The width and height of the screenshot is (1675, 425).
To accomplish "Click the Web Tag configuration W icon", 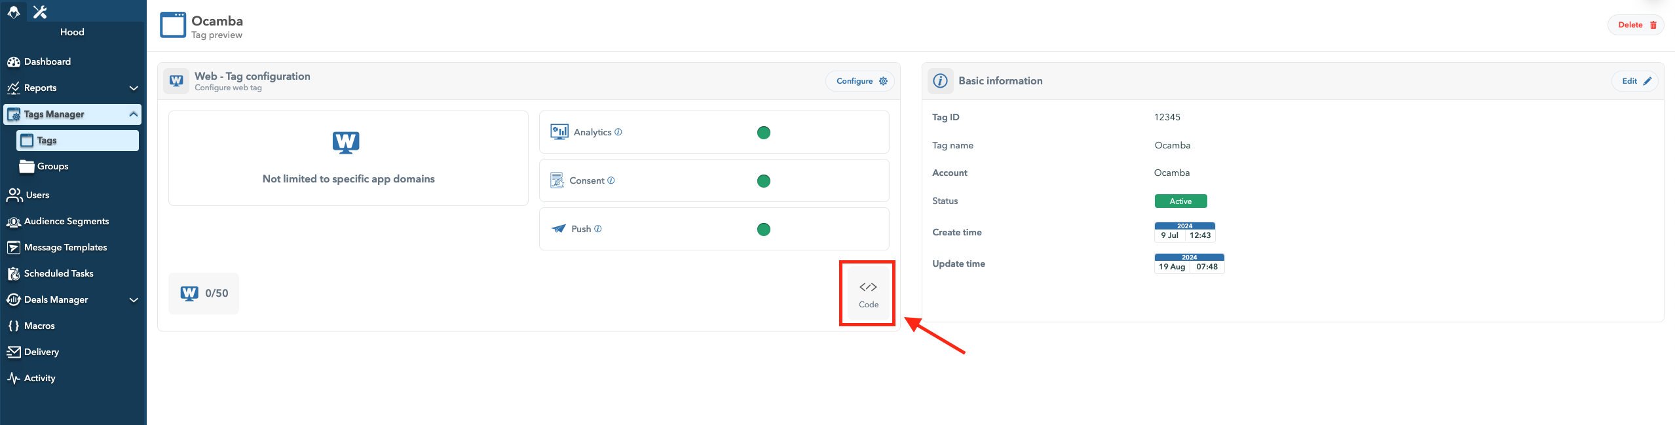I will (x=176, y=80).
